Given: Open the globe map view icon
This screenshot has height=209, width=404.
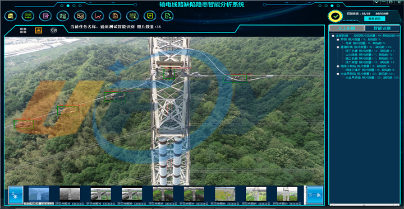Looking at the screenshot, I should pos(54,31).
